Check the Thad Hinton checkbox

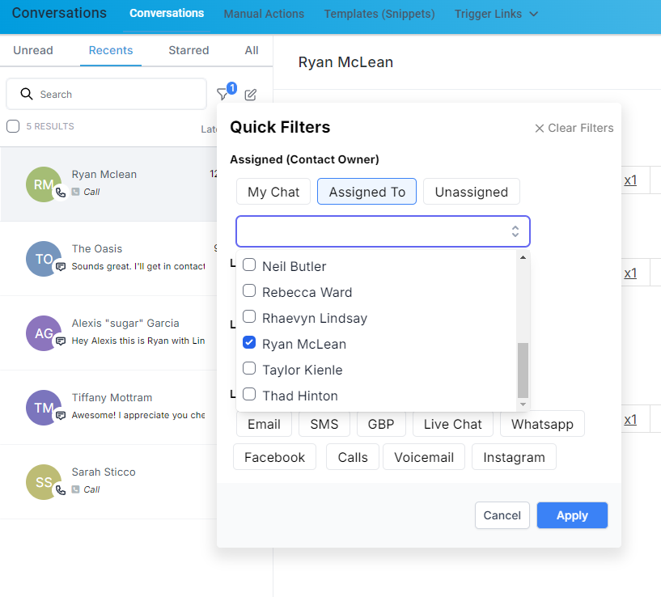pos(249,394)
